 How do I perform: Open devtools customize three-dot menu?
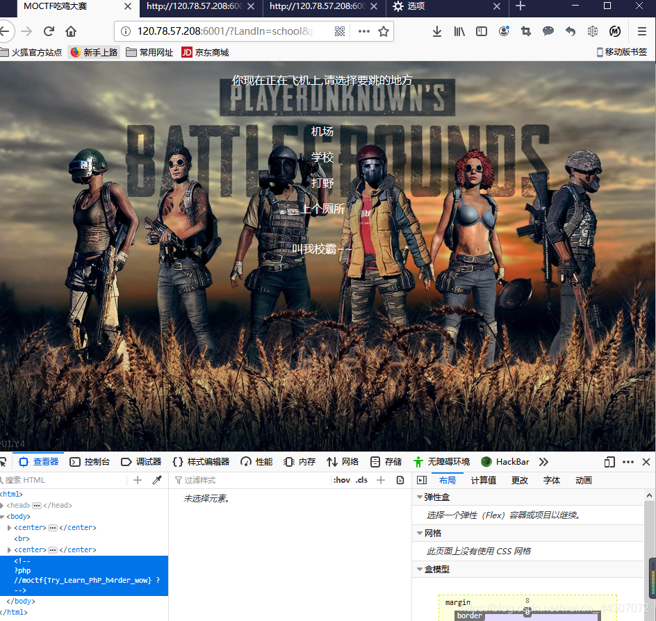[x=628, y=462]
